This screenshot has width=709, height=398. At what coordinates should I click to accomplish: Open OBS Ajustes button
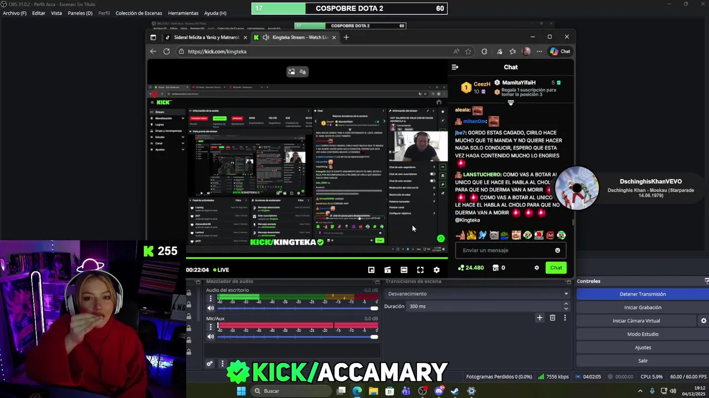click(x=643, y=347)
